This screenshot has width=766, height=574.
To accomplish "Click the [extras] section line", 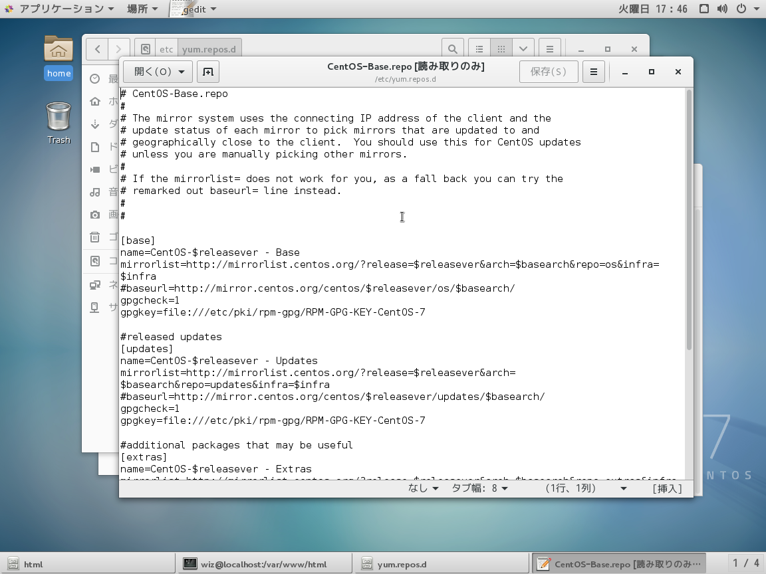I will [144, 457].
